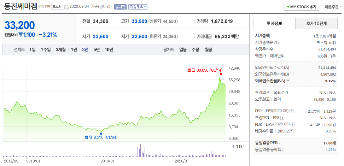Click the blue 최저 marker dot on the chart
This screenshot has width=344, height=166.
(101, 133)
